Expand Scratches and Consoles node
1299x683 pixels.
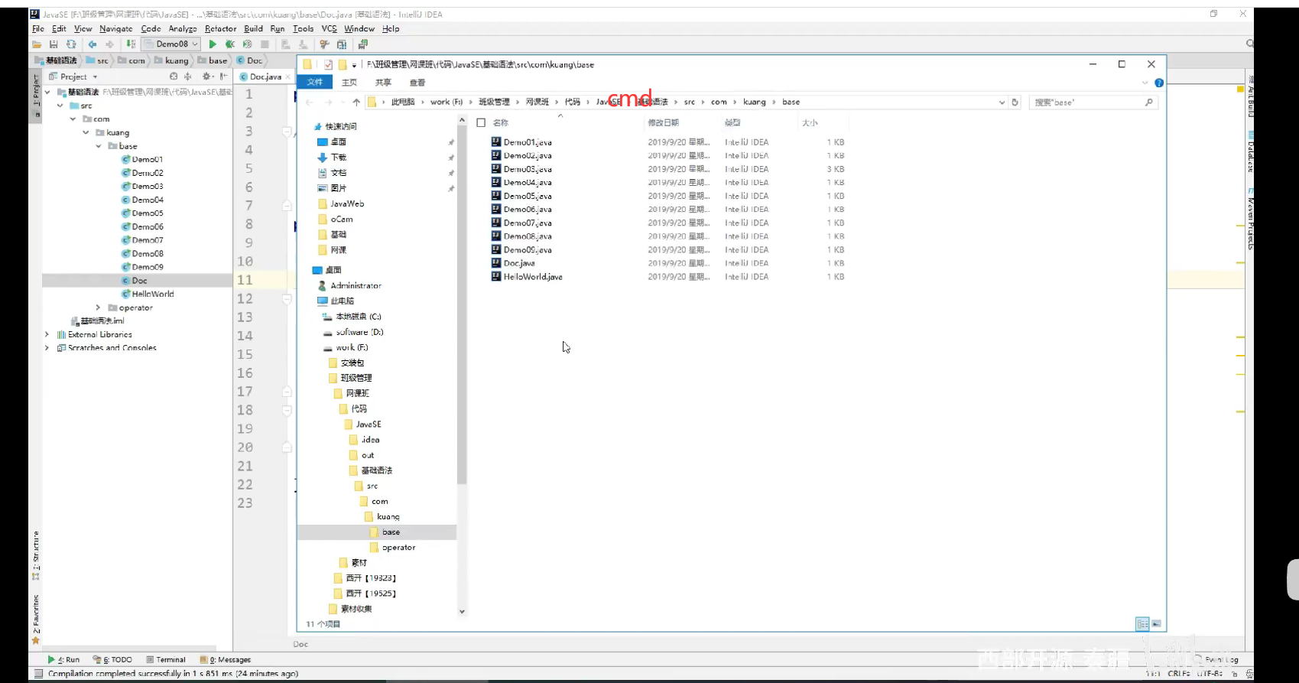point(47,348)
